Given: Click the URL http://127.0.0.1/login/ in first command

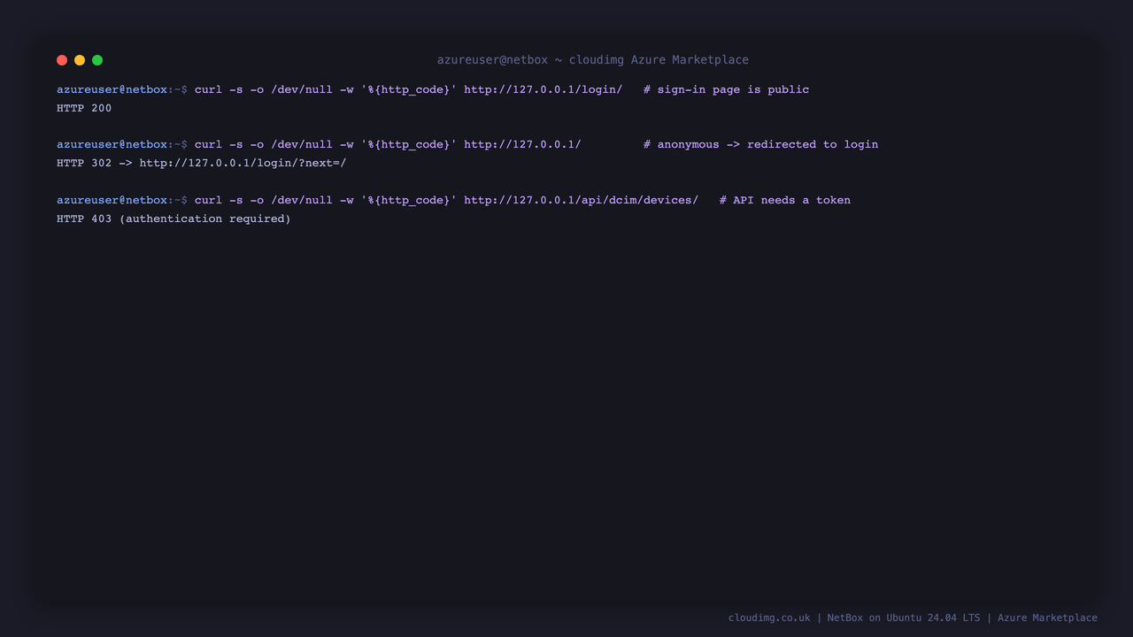Looking at the screenshot, I should [x=543, y=89].
